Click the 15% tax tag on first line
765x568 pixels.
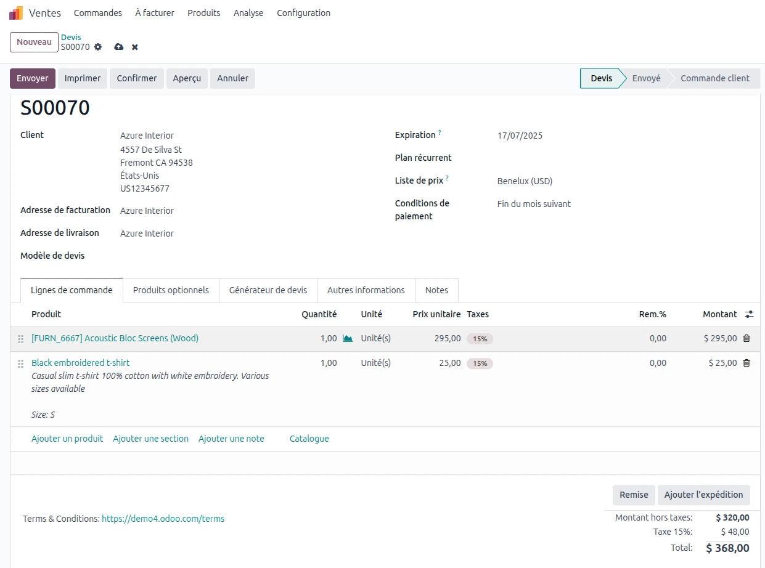480,339
